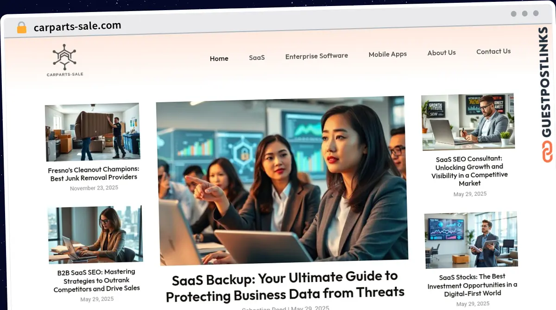
Task: Open Fresno's Cleanout Champions article link
Action: [x=94, y=173]
